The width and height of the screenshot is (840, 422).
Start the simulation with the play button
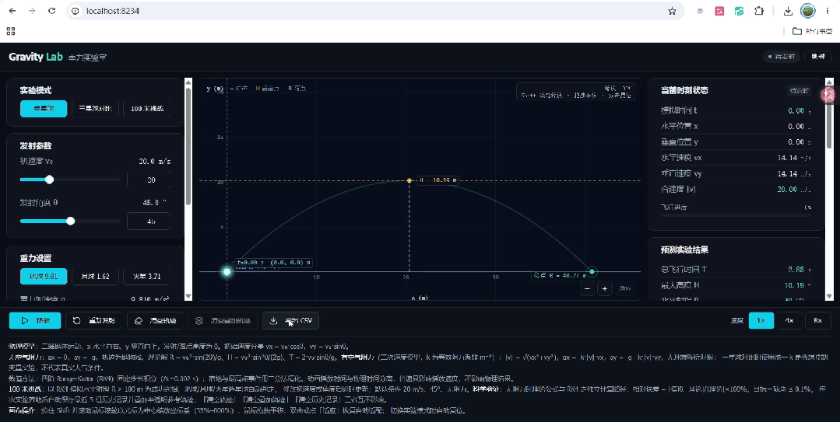[x=35, y=320]
